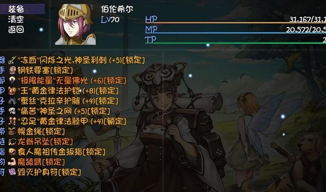Click the 克拉辛护腿 pants icon
Viewport: 326px width, 192px height.
click(12, 101)
